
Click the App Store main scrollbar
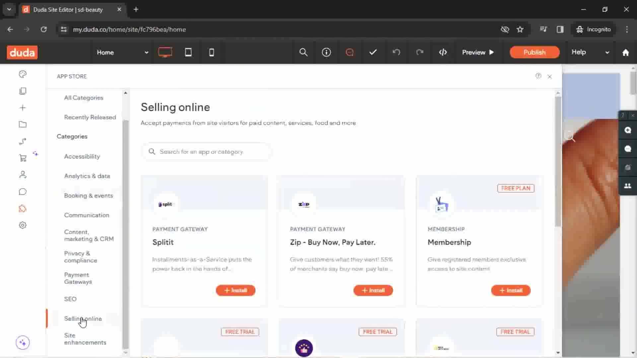pyautogui.click(x=558, y=161)
